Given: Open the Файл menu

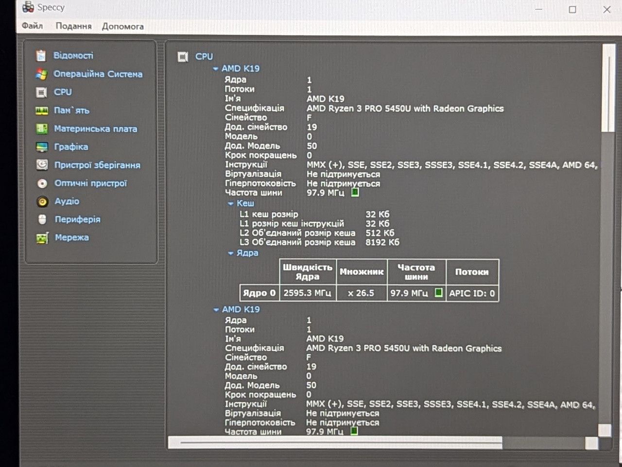Looking at the screenshot, I should pos(32,26).
